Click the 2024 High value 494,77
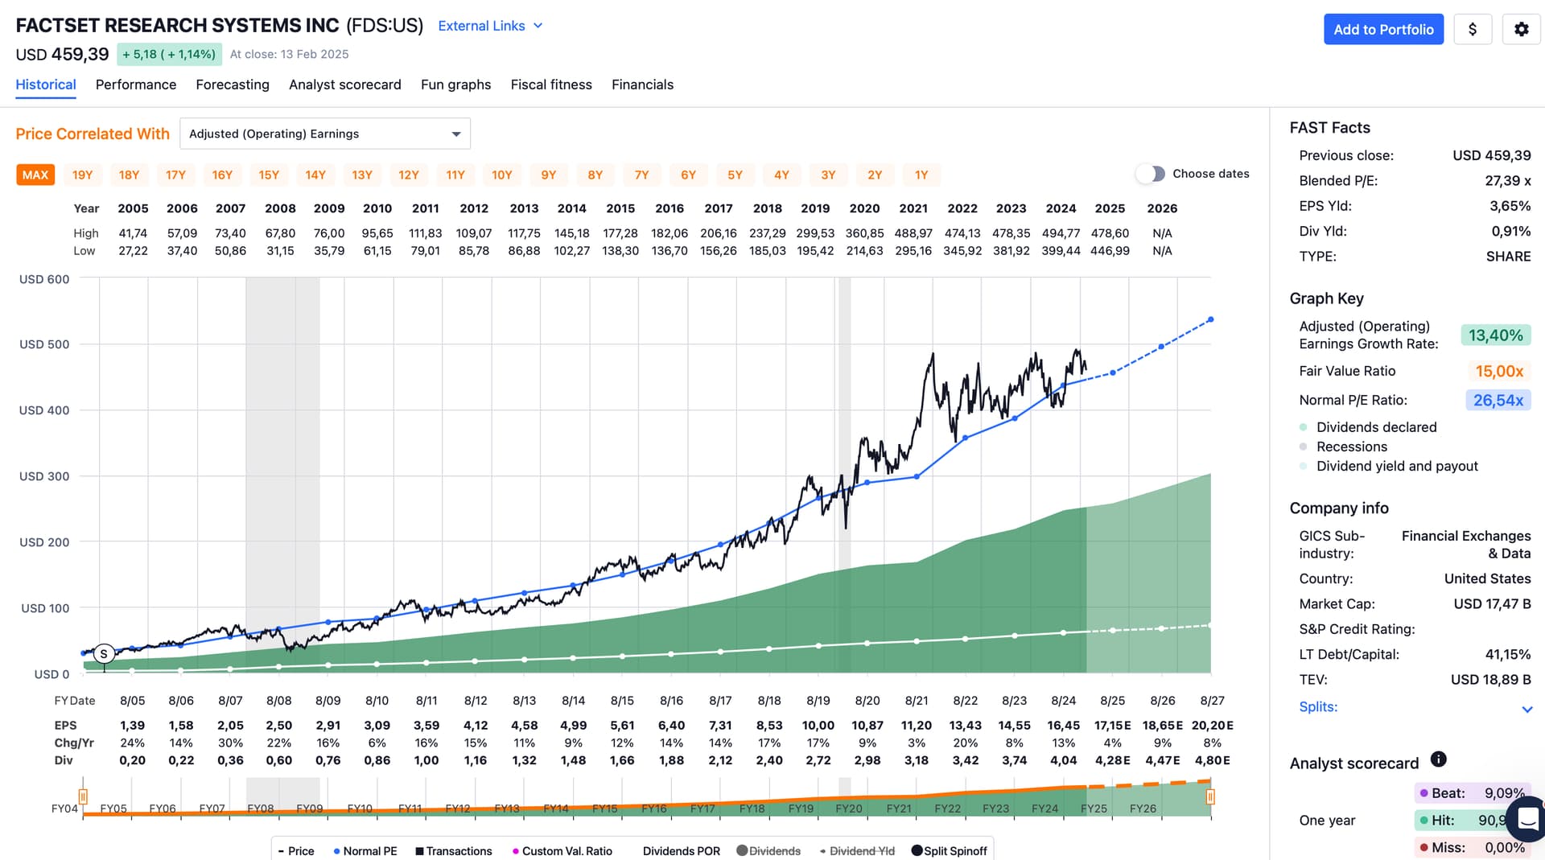 point(1061,233)
